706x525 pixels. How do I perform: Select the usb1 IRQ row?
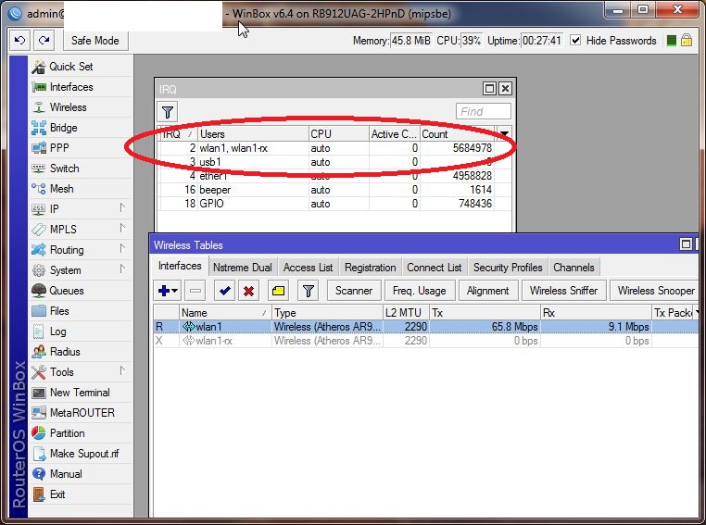click(x=334, y=162)
